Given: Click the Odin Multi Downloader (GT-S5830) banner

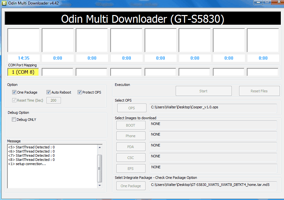Looking at the screenshot, I should pyautogui.click(x=143, y=19).
